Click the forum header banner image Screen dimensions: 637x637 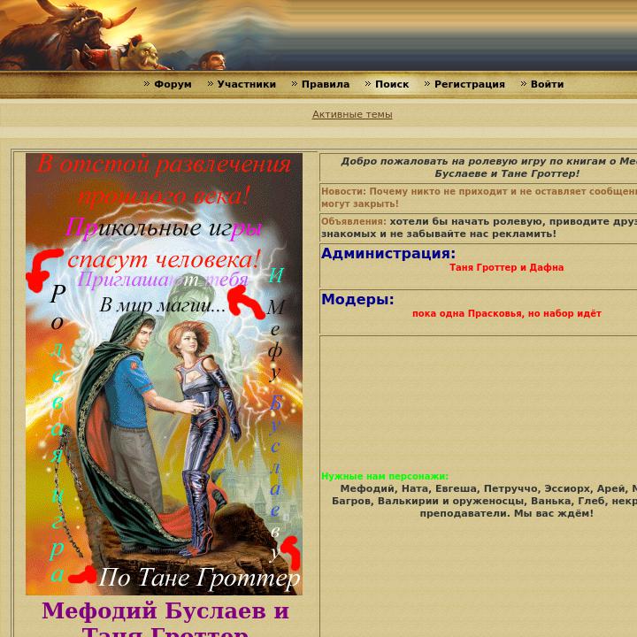point(318,35)
